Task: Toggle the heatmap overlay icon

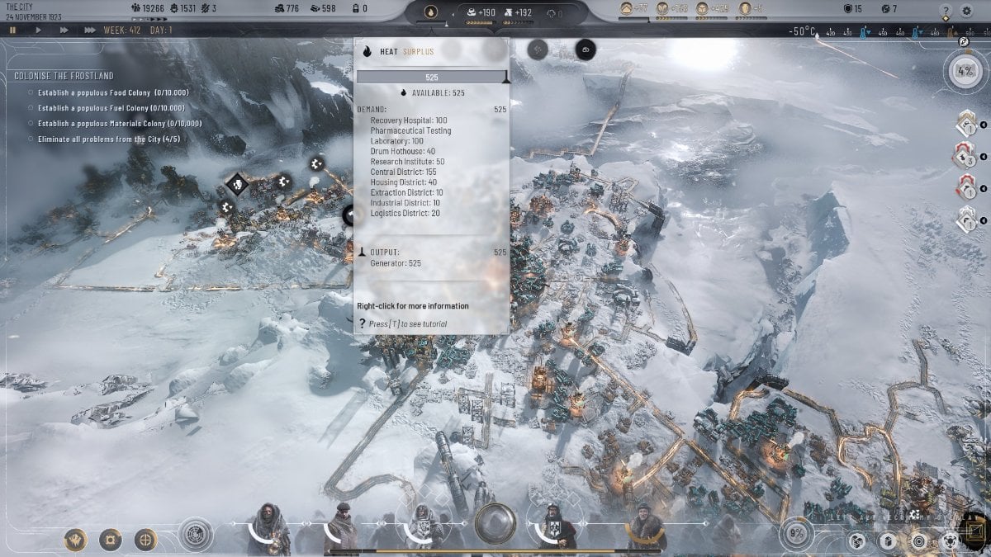Action: [919, 540]
